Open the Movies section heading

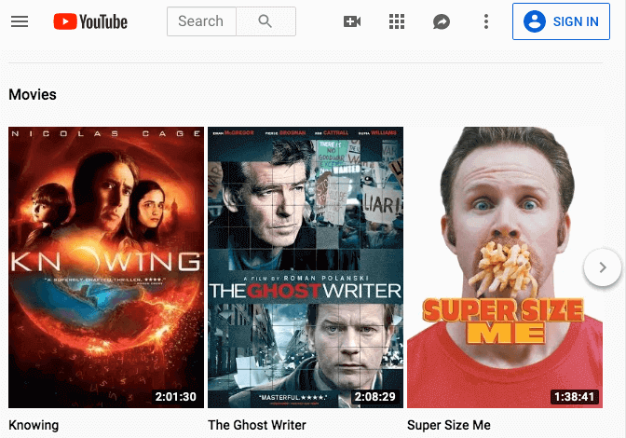pyautogui.click(x=33, y=95)
